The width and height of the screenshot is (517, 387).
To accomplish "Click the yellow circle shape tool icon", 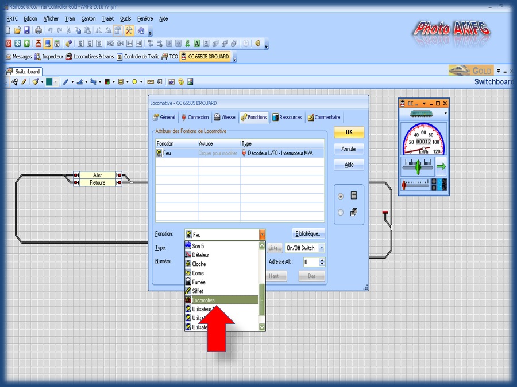I will [134, 81].
